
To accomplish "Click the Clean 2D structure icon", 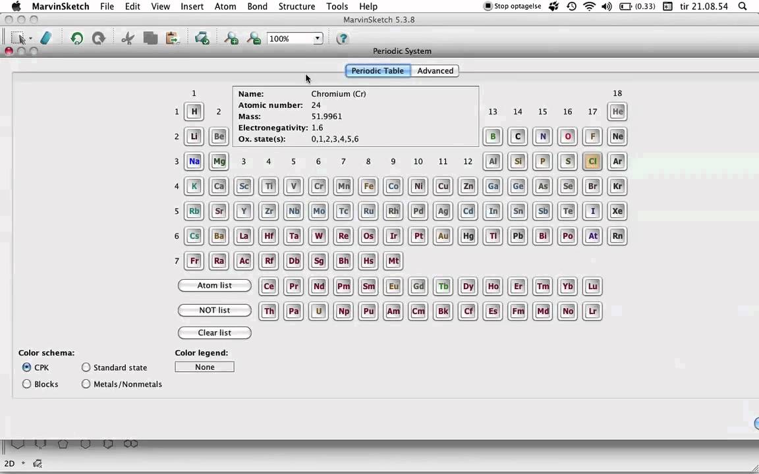I will pos(202,38).
